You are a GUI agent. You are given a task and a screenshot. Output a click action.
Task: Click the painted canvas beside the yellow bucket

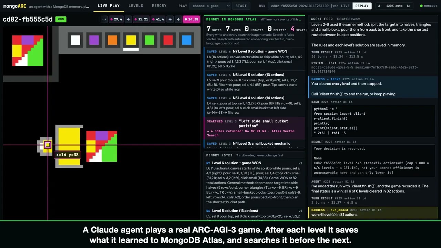pyautogui.click(x=102, y=146)
